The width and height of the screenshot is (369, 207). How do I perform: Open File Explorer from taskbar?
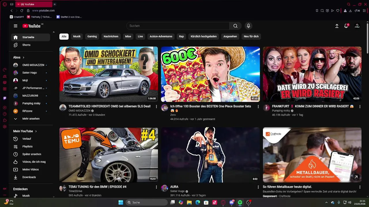pos(189,202)
